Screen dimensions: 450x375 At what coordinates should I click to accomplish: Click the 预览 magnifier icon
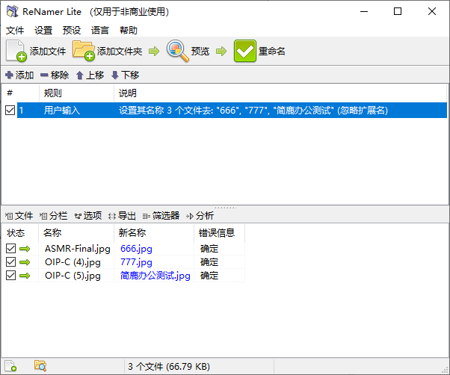tap(178, 51)
